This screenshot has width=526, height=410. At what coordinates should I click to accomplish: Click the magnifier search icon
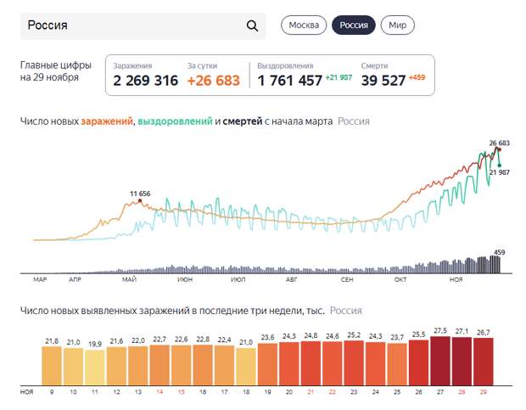click(252, 25)
